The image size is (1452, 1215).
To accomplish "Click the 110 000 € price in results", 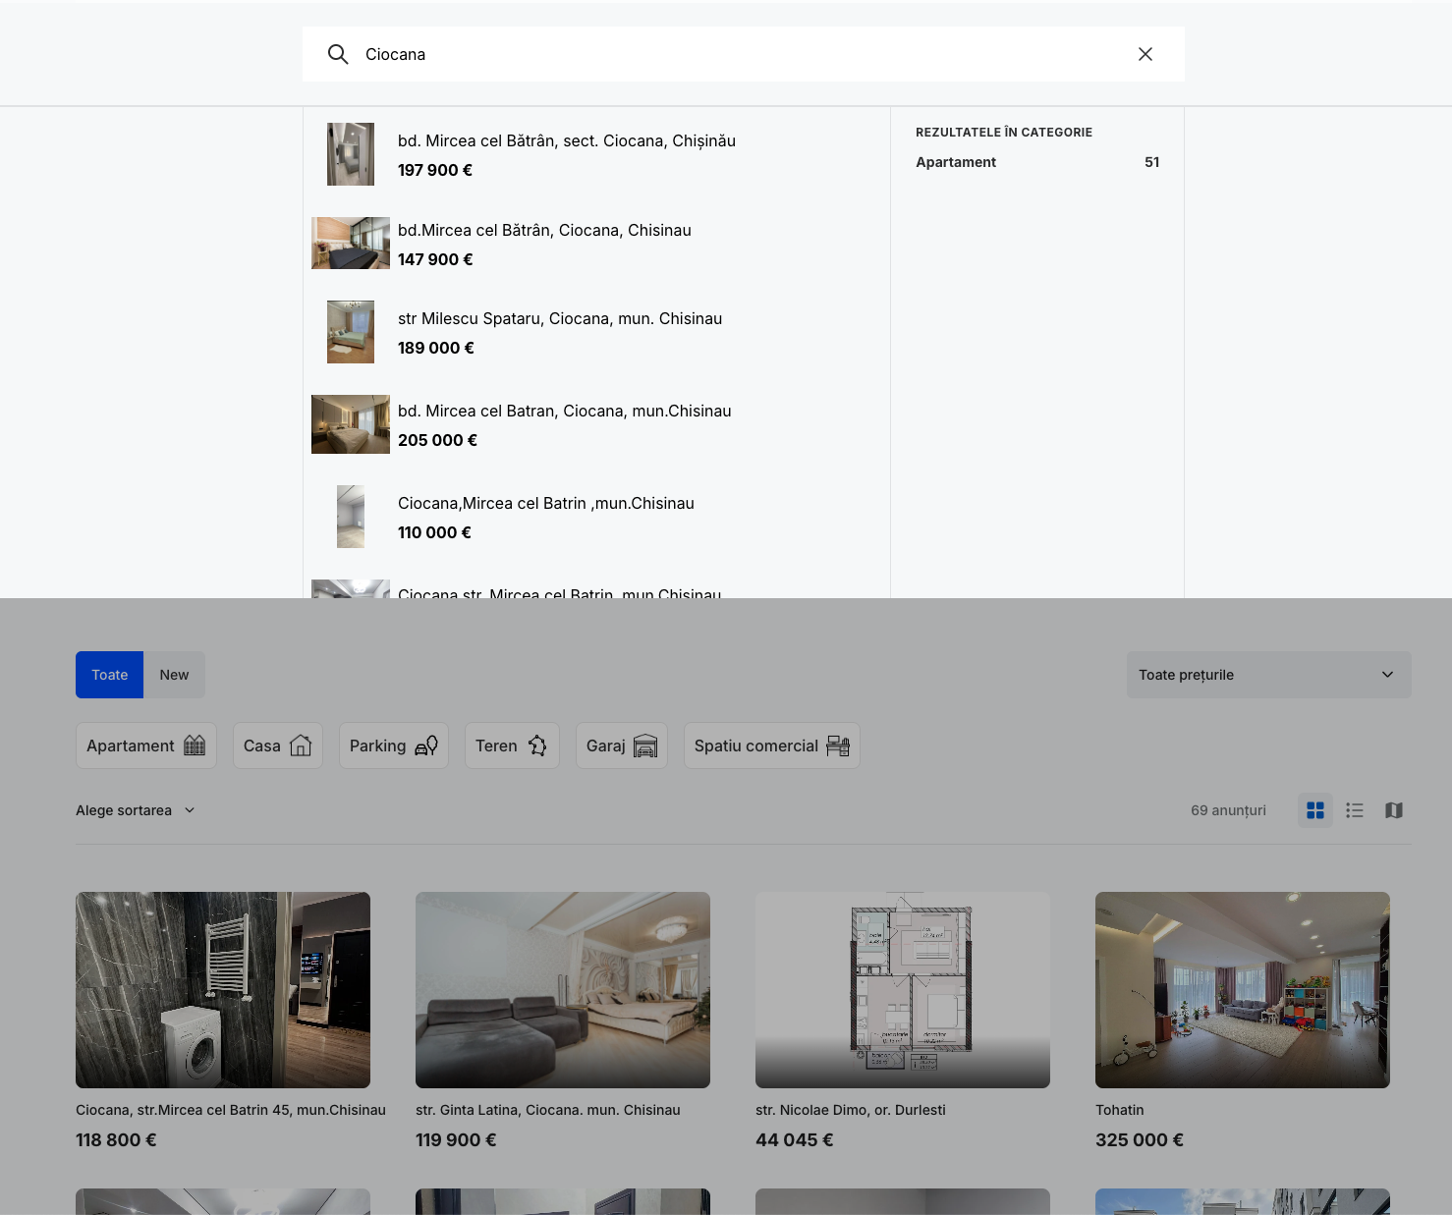I will (x=434, y=532).
